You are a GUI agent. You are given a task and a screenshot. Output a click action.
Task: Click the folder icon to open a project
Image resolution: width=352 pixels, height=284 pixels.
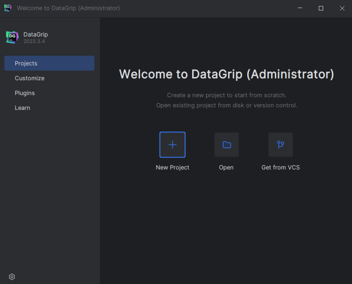click(227, 145)
